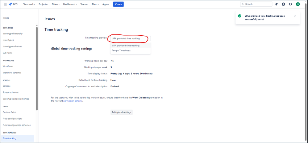
Task: Expand the Your work menu
Action: [x=29, y=4]
